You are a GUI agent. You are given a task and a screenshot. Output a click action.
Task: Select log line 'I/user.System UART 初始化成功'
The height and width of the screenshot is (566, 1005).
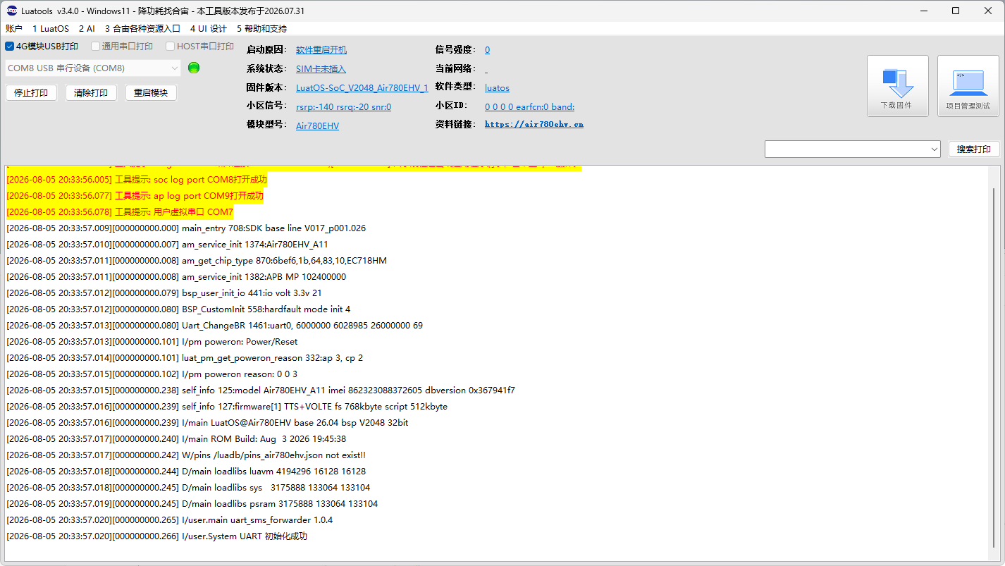pos(157,536)
